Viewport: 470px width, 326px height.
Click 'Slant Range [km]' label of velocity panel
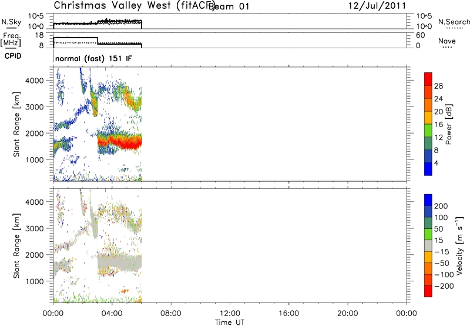click(16, 246)
